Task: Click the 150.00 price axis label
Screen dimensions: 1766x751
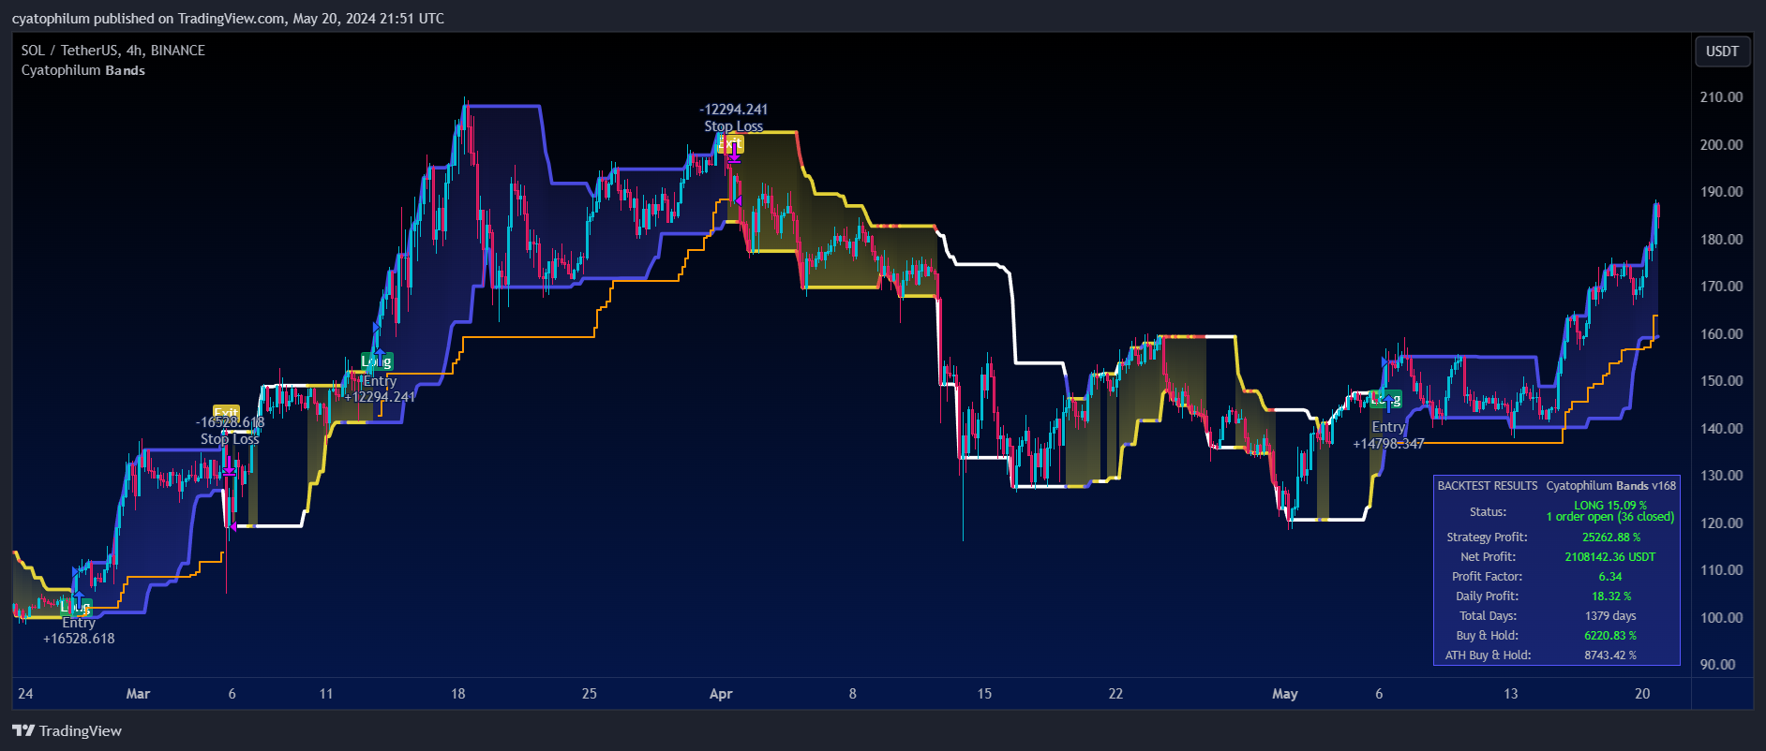Action: tap(1721, 380)
